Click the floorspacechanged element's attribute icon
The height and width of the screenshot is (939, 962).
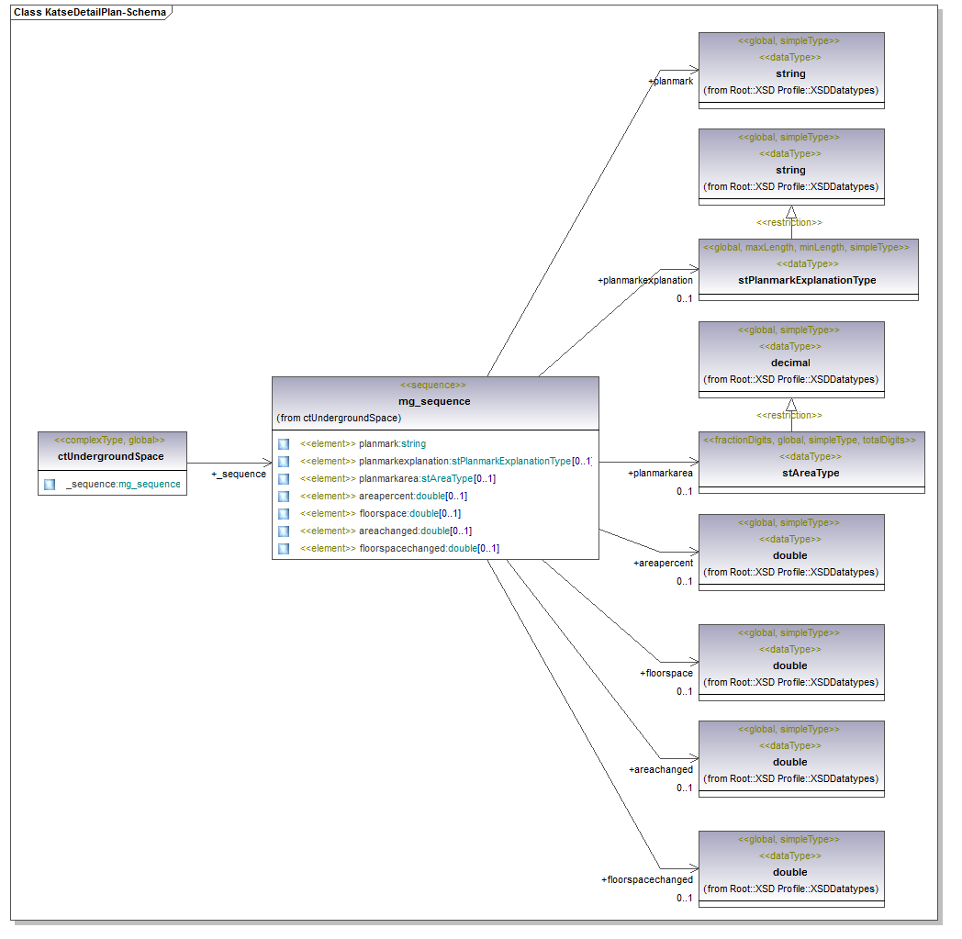pos(284,549)
